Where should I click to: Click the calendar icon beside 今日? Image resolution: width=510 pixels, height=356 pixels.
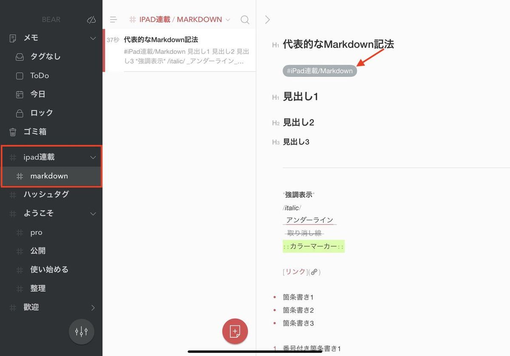(20, 94)
